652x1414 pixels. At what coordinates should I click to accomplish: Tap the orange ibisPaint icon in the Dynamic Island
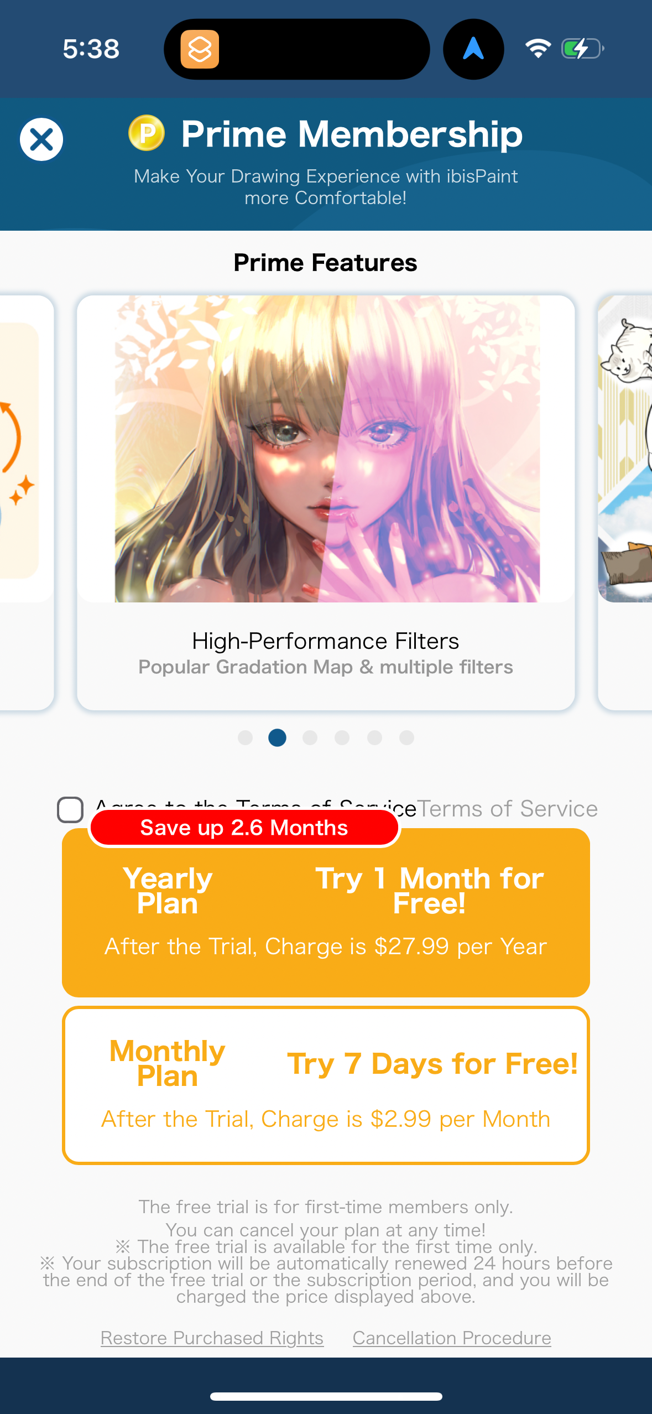coord(201,49)
